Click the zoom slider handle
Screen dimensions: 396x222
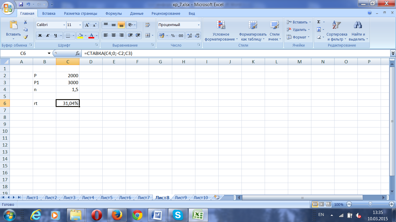coord(370,204)
